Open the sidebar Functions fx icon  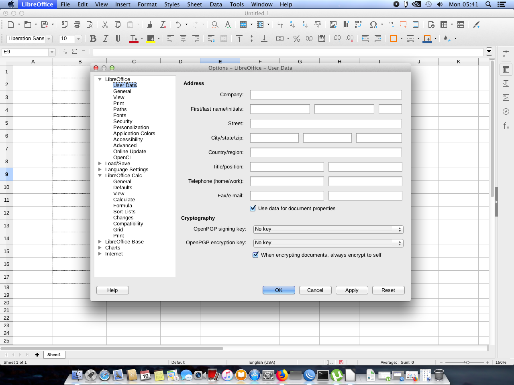pos(506,126)
